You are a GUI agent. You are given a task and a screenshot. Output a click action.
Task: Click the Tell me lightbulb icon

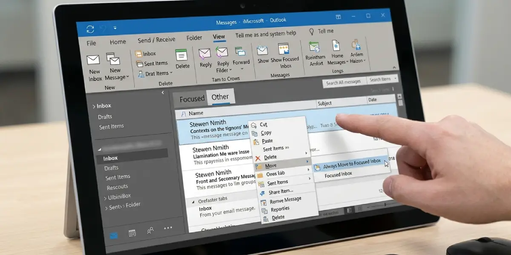click(x=312, y=31)
